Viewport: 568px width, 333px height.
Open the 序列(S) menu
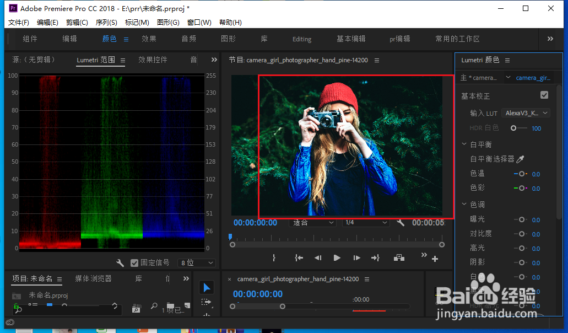(x=106, y=23)
